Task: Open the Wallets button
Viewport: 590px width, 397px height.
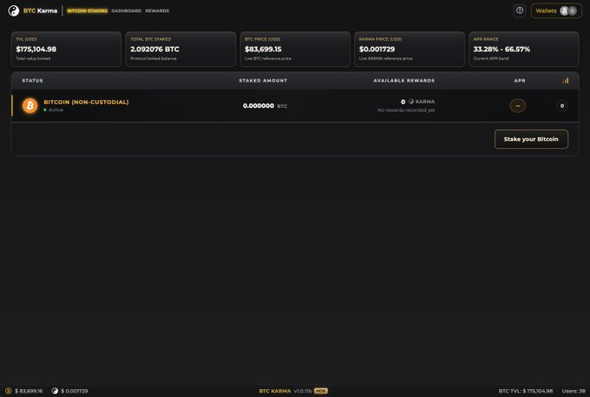Action: [x=556, y=11]
